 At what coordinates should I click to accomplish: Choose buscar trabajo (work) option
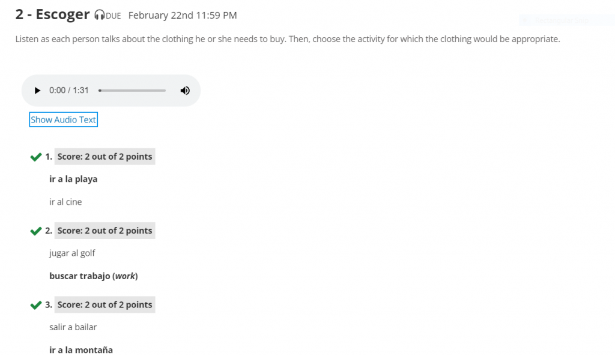pos(93,276)
